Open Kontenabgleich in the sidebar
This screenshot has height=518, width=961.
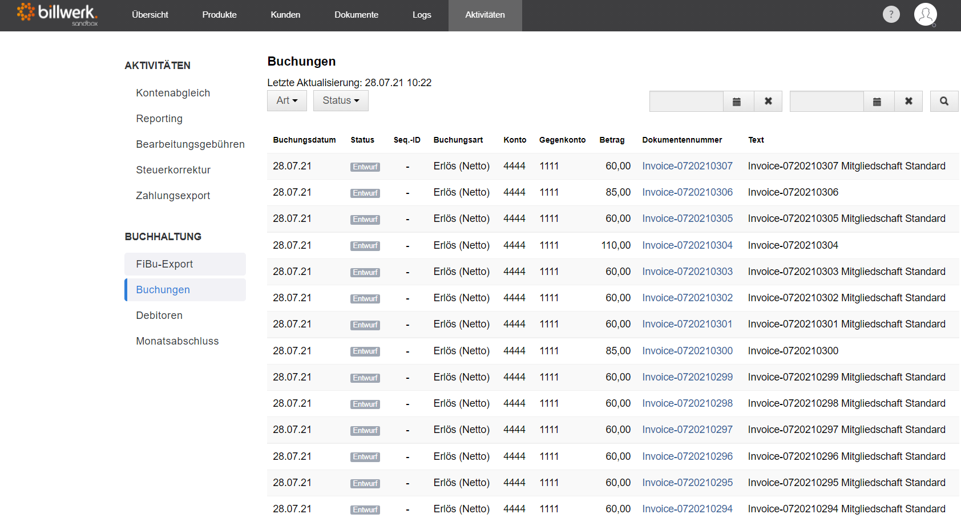click(x=173, y=93)
